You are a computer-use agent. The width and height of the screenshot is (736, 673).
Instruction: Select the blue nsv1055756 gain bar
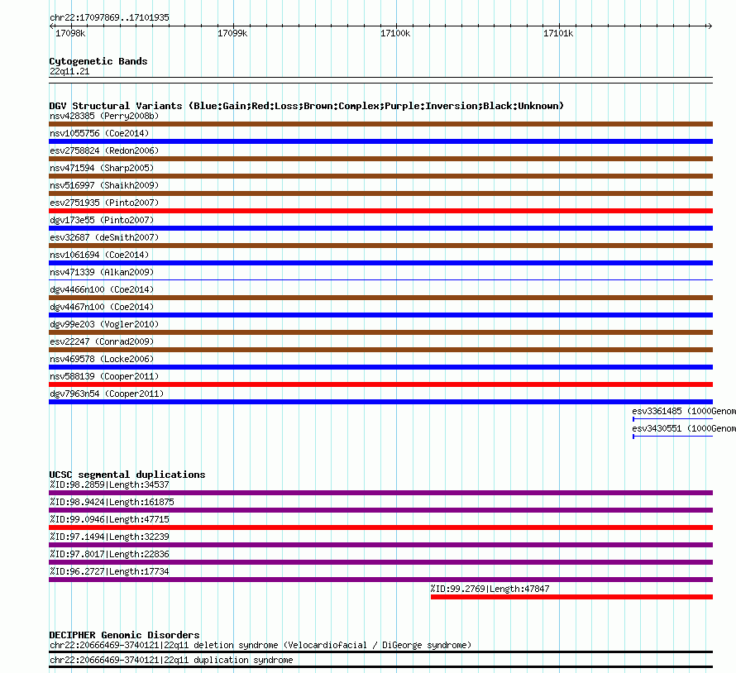pyautogui.click(x=380, y=141)
